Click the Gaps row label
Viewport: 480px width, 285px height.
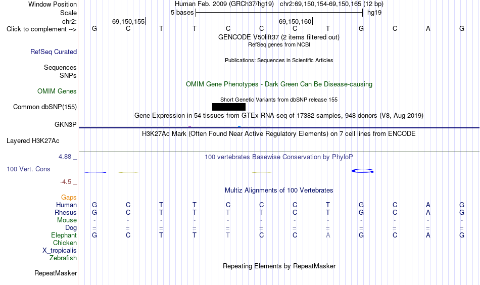pos(69,198)
